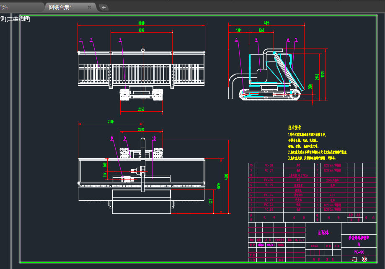The width and height of the screenshot is (385, 269).
Task: Select part balloon number 3 in front view
Action: (x=120, y=40)
